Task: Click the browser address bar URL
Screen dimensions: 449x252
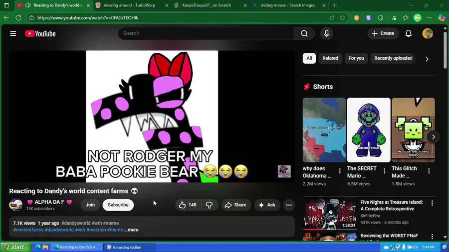Action: tap(88, 18)
